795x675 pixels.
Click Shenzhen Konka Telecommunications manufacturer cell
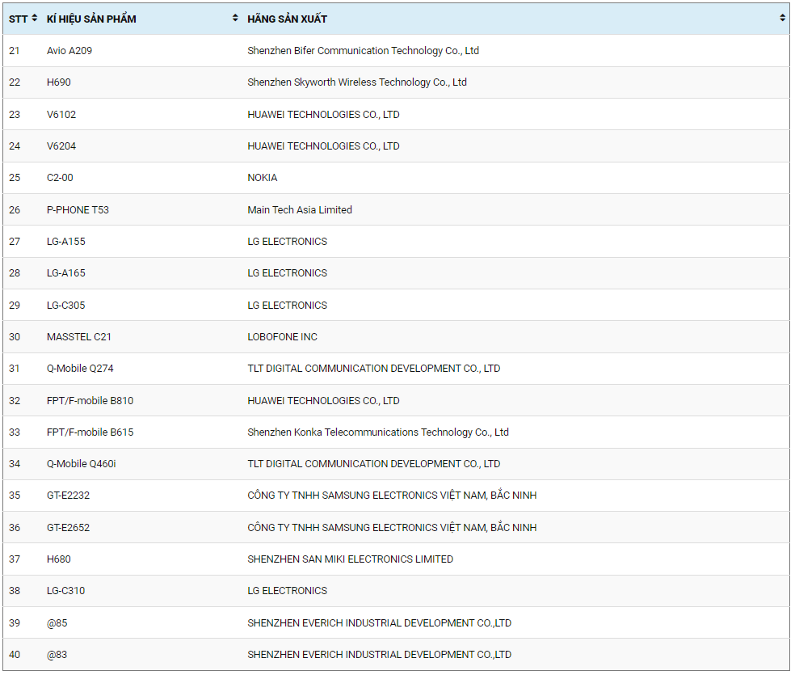[377, 432]
